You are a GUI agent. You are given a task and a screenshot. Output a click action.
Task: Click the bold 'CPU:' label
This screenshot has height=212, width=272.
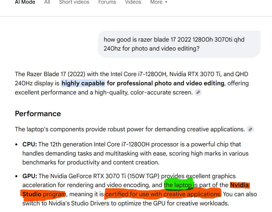point(30,144)
